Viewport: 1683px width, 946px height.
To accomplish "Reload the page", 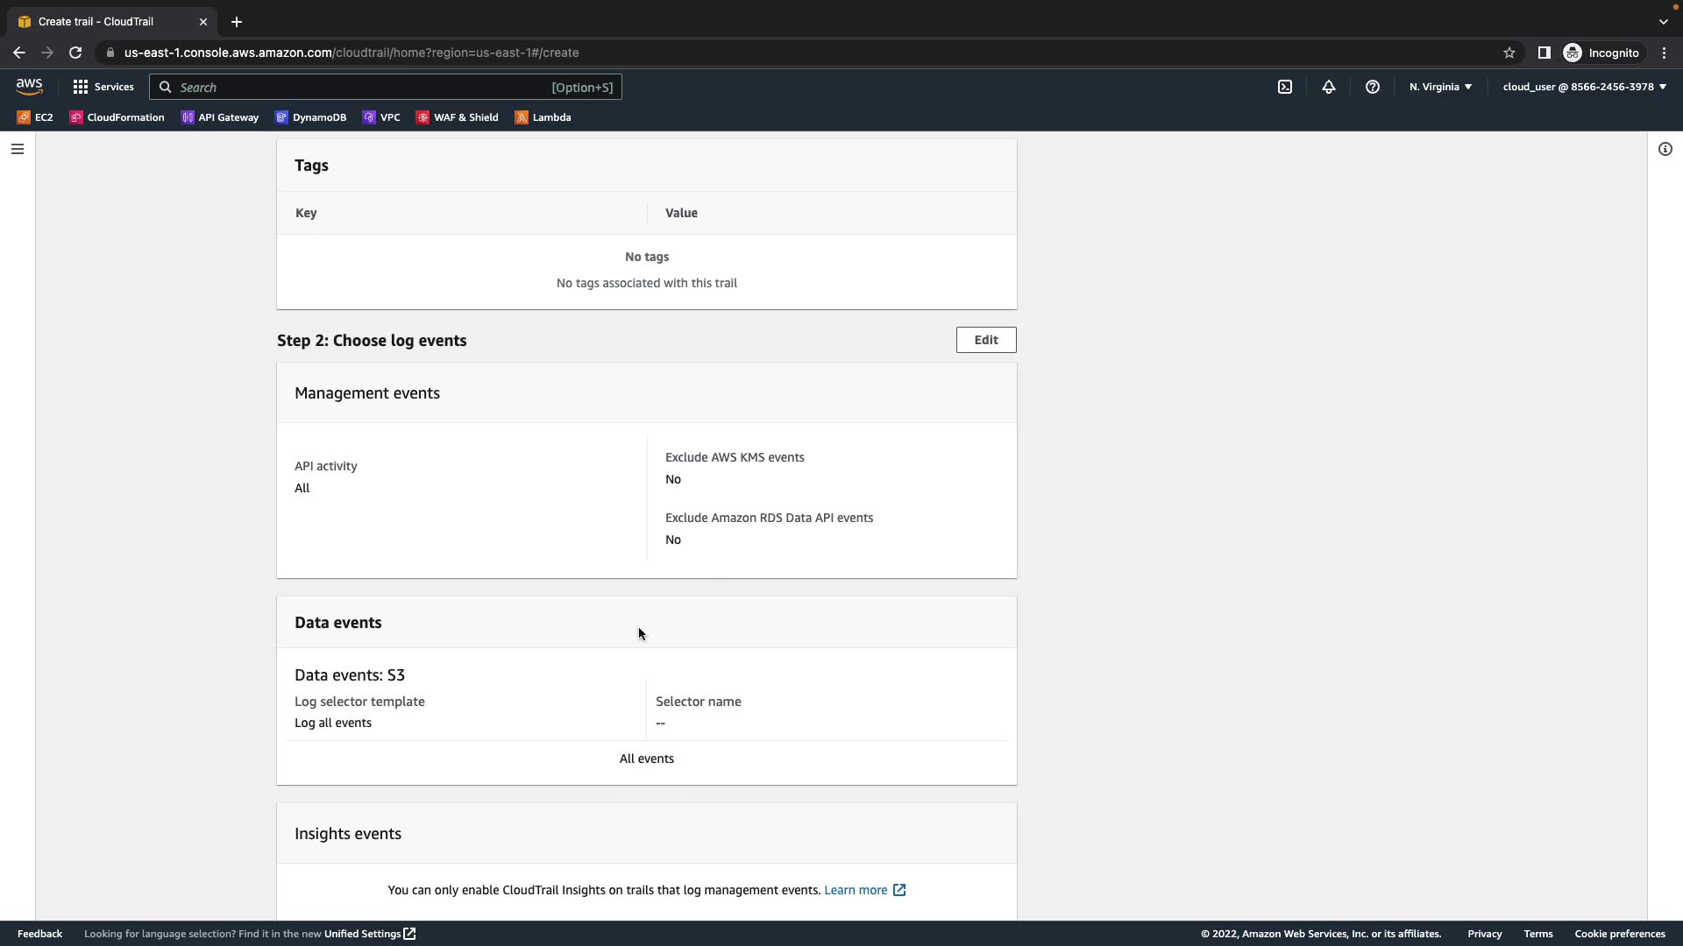I will [75, 53].
